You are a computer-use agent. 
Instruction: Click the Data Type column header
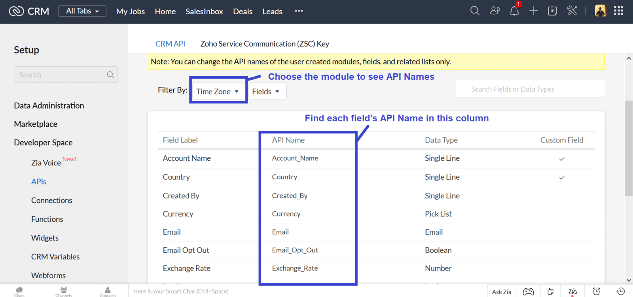441,140
